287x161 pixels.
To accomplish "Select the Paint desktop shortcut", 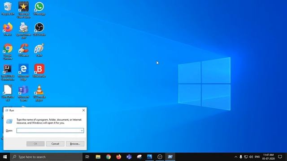I will point(39,50).
